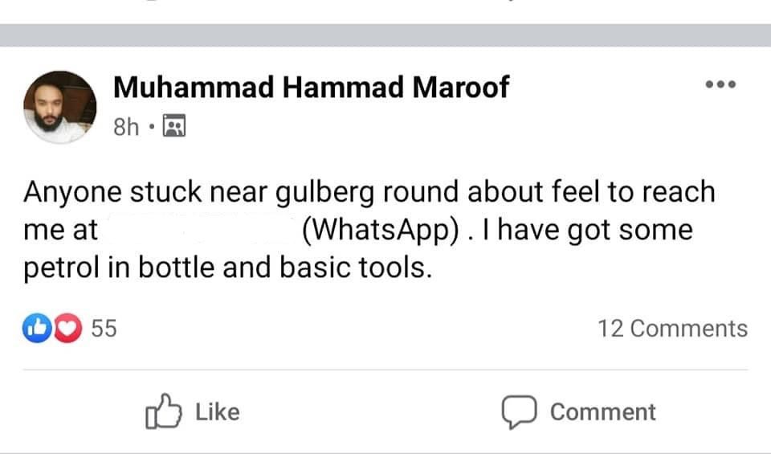Open Muhammad Hammad Maroof's profile picture

click(60, 107)
